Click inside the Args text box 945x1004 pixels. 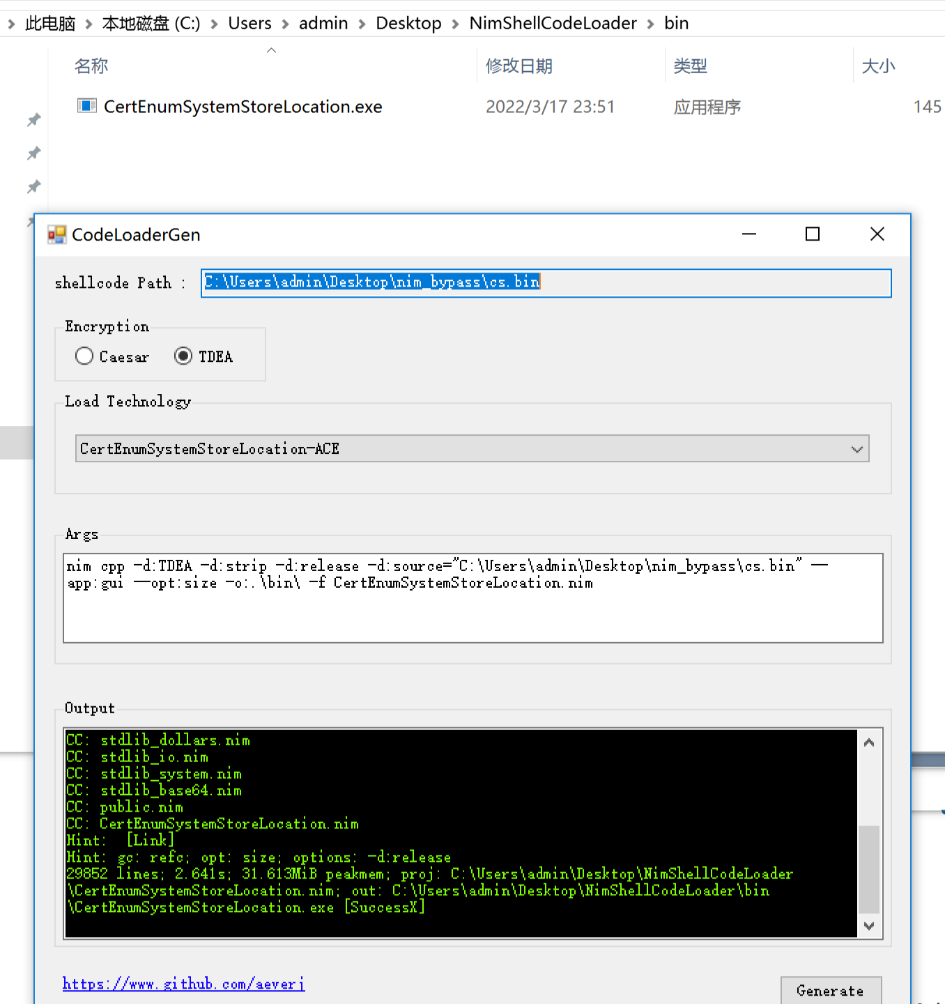[x=473, y=598]
